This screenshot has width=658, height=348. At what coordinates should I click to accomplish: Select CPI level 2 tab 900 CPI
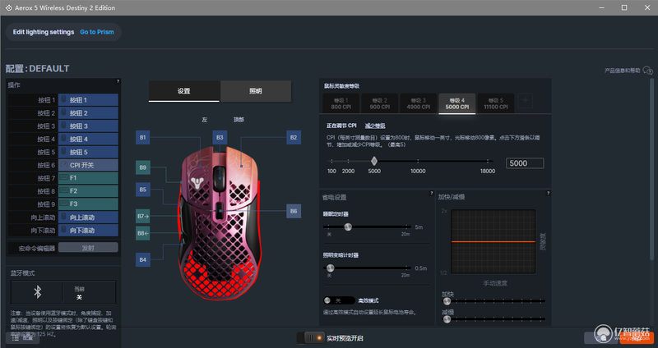[379, 103]
